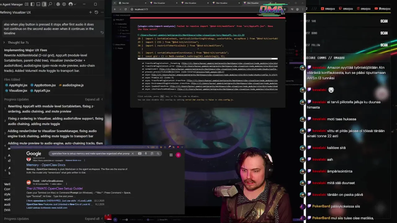
Task: Open the editor layout grid icon in Agent Manager
Action: pos(26,4)
